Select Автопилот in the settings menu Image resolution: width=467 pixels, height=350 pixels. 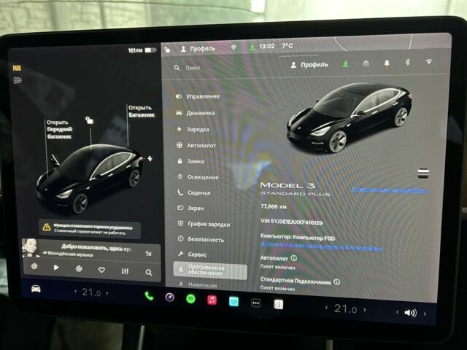(x=201, y=145)
